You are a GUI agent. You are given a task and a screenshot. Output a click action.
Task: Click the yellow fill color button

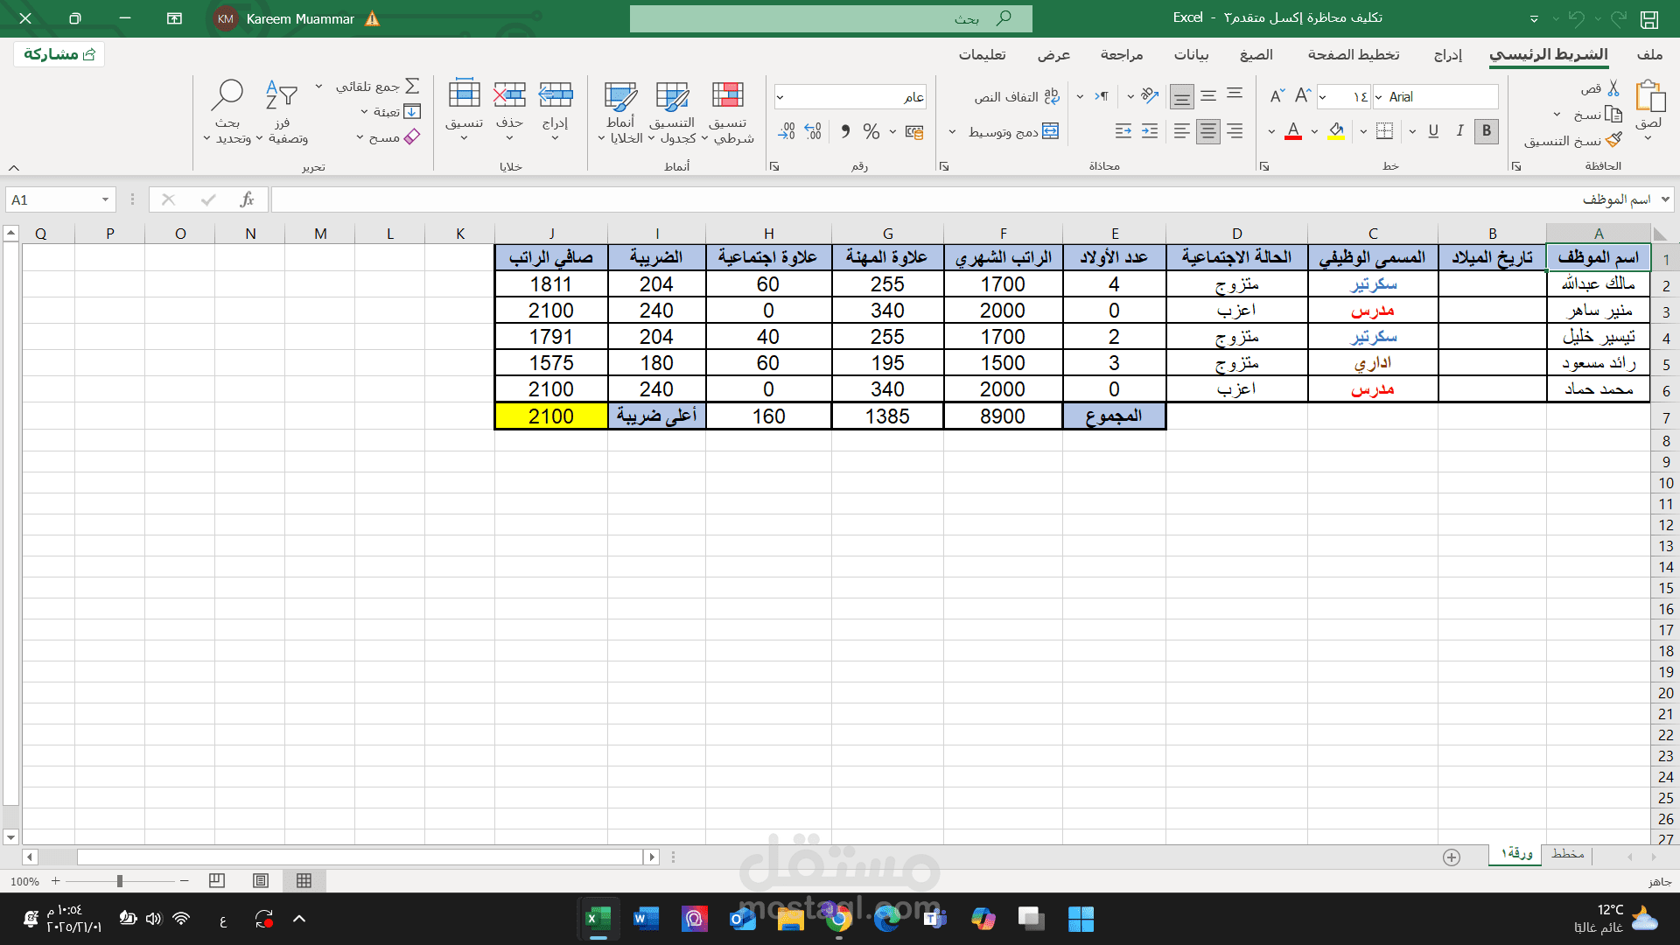click(x=1336, y=131)
